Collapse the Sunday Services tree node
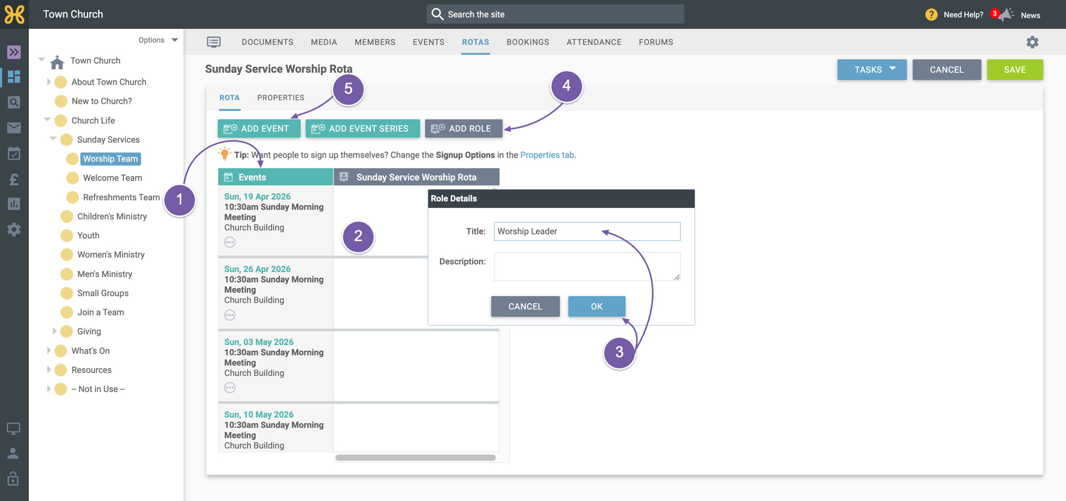The image size is (1066, 501). [53, 139]
